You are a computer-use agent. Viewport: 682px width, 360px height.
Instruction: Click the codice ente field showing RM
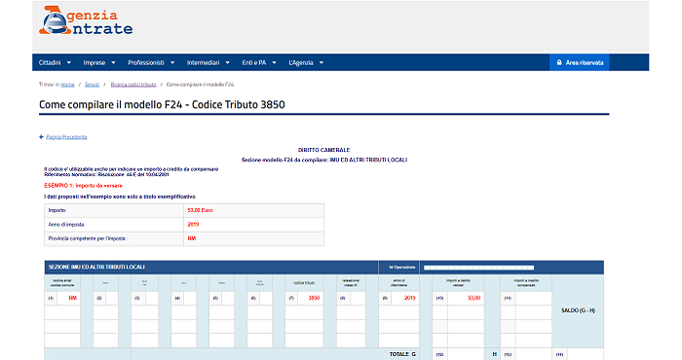(68, 298)
